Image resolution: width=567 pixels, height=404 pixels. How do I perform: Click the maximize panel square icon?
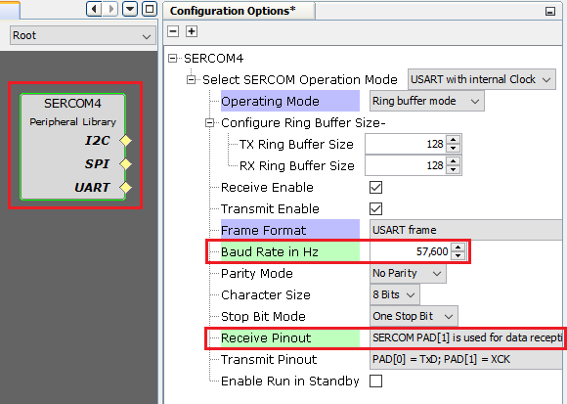[x=150, y=9]
